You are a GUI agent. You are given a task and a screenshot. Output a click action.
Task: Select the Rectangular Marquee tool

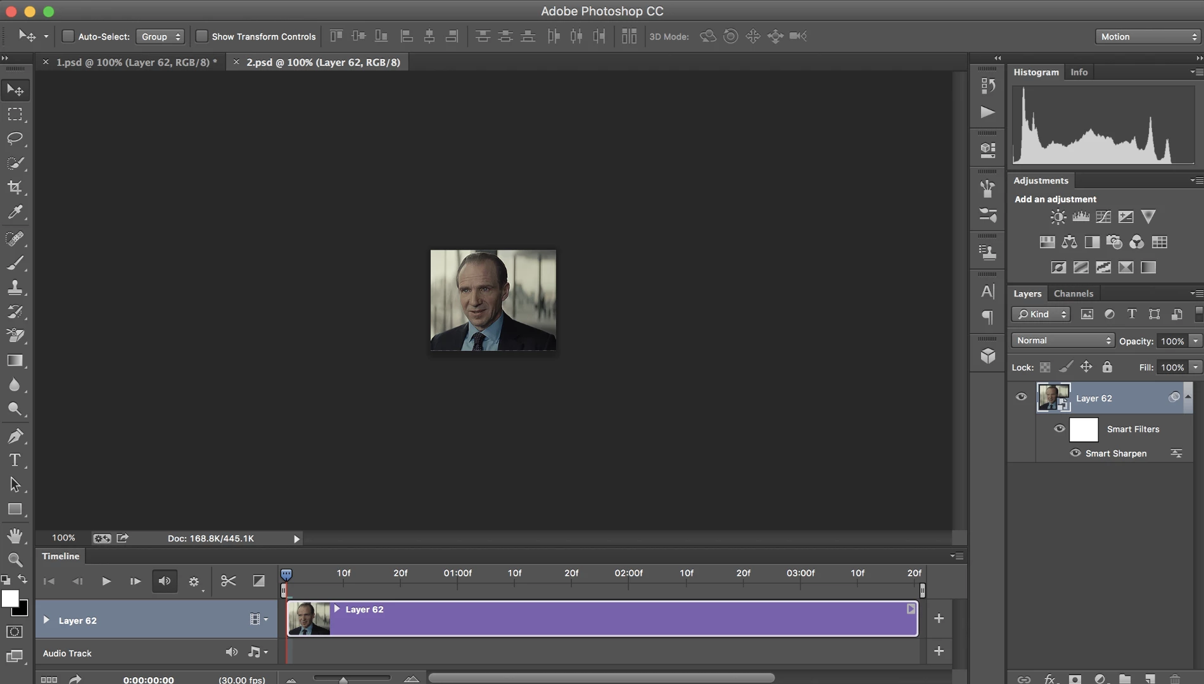[x=15, y=115]
